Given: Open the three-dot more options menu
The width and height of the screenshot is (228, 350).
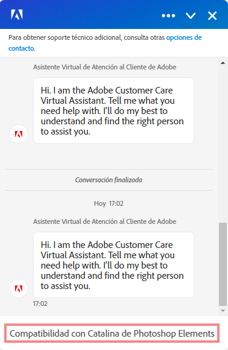Looking at the screenshot, I should tap(168, 16).
